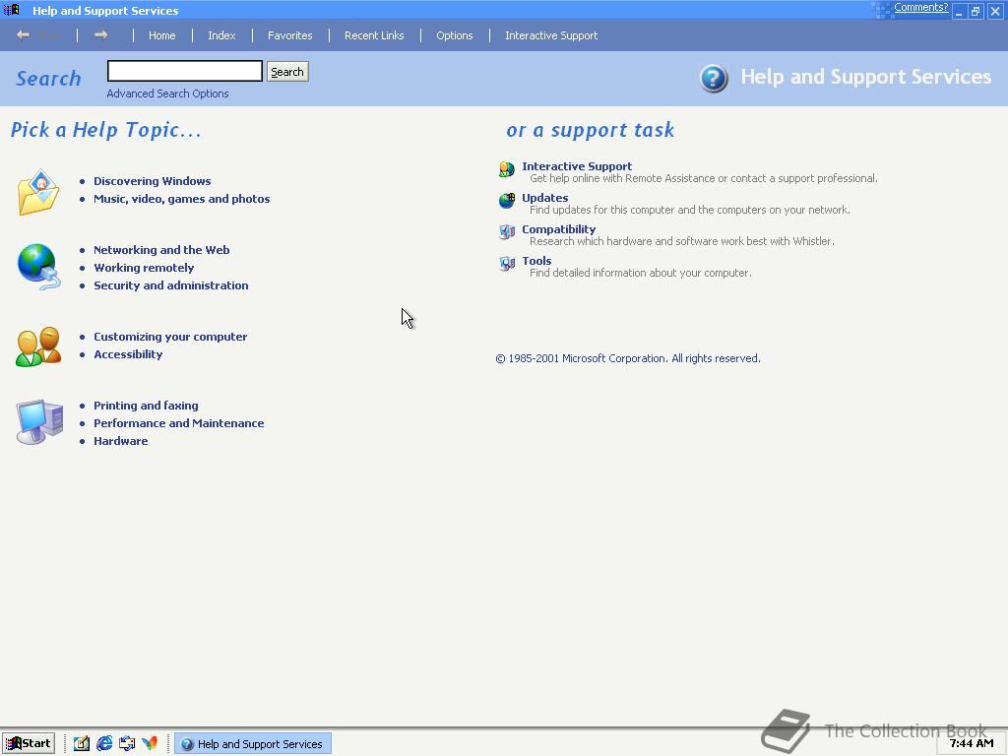The image size is (1008, 756).
Task: Click the Tools task icon
Action: click(x=507, y=264)
